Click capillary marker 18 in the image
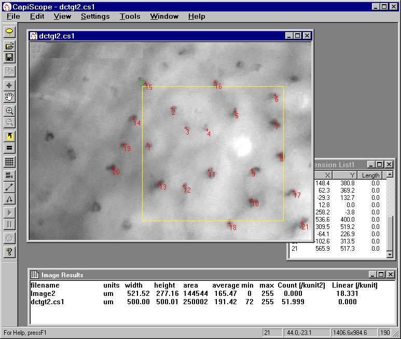This screenshot has width=401, height=339. click(x=232, y=226)
